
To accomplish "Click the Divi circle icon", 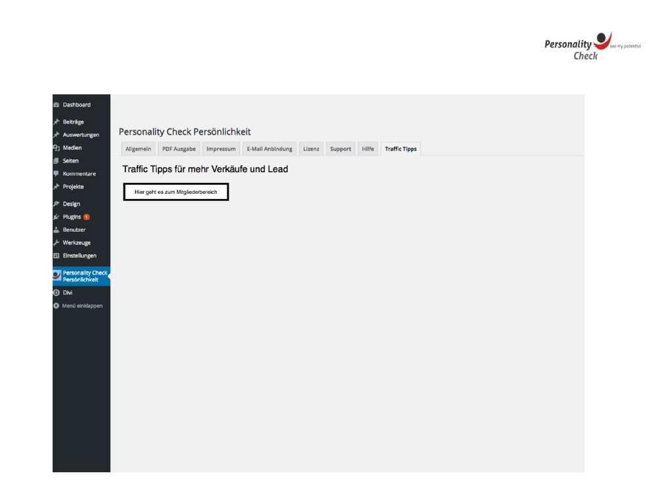I will (x=56, y=293).
